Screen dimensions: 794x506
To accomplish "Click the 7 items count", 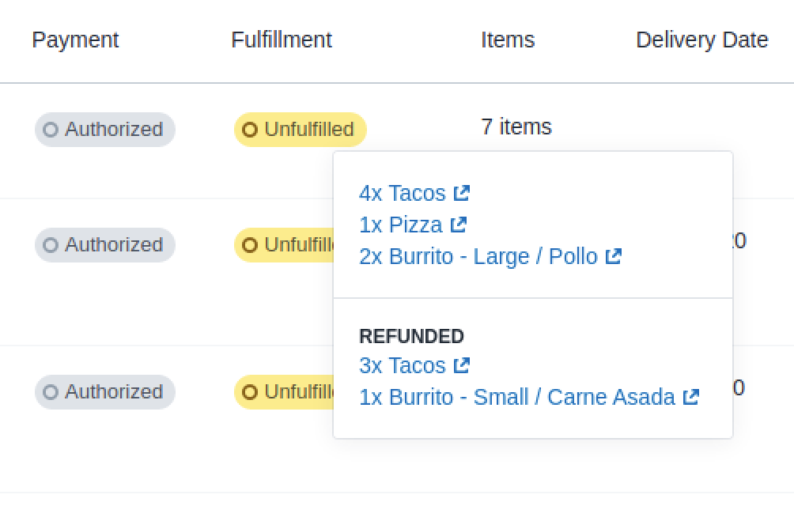I will pyautogui.click(x=516, y=126).
